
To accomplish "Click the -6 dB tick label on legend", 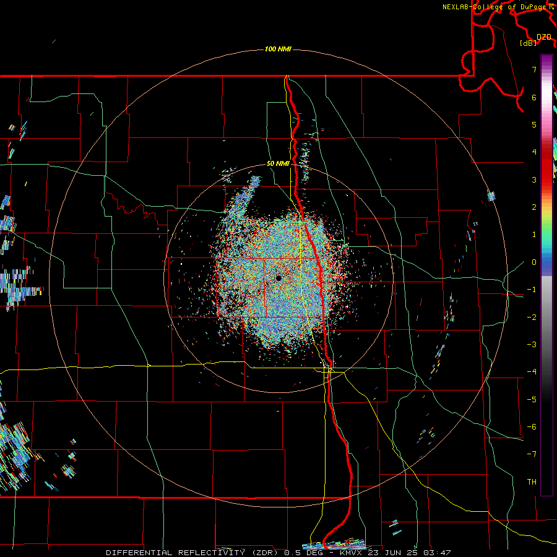I will [532, 427].
